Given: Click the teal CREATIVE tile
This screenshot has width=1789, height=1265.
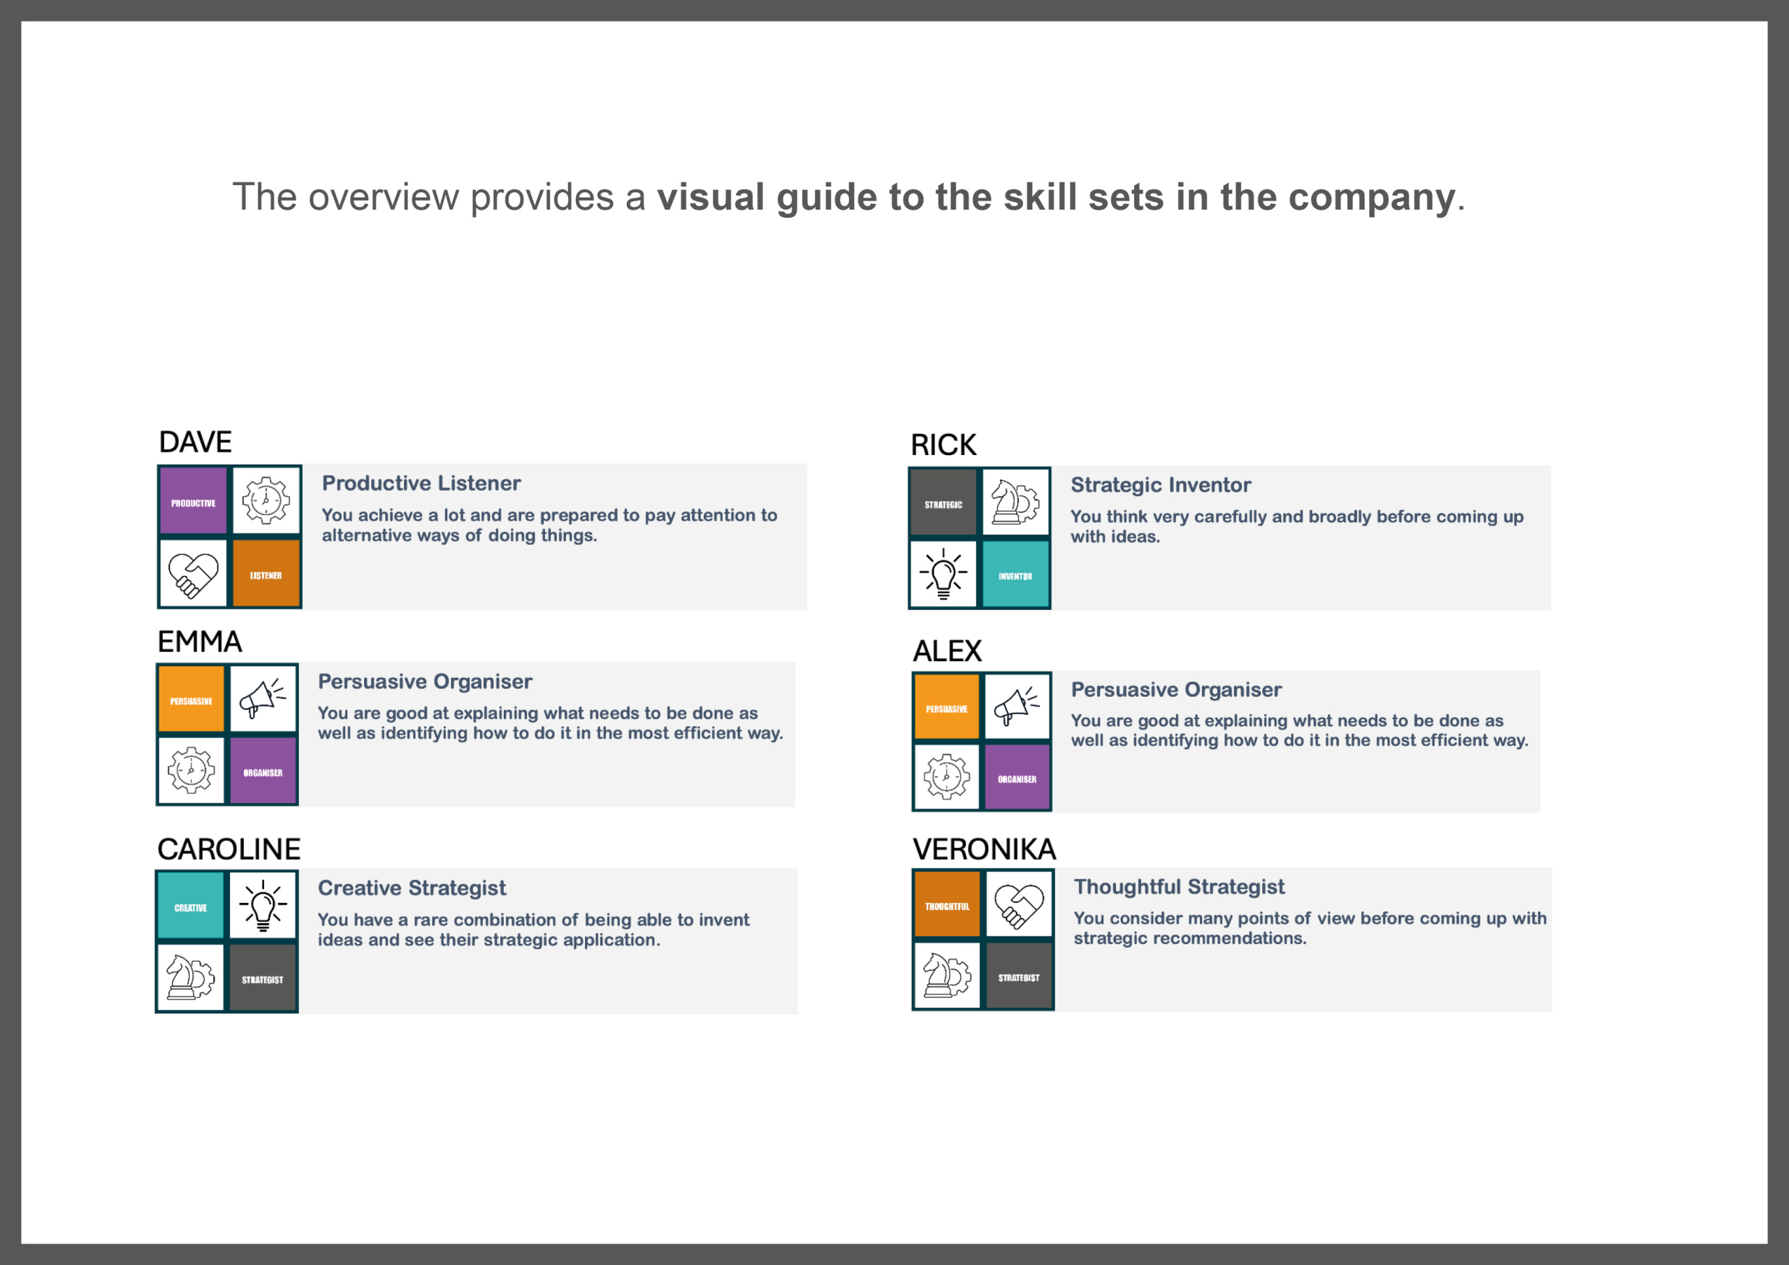Looking at the screenshot, I should pyautogui.click(x=191, y=906).
